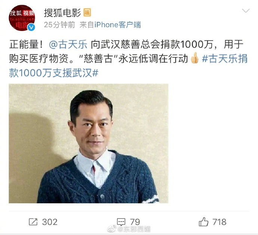
Task: Tap the thumbs-up like icon
Action: point(203,222)
